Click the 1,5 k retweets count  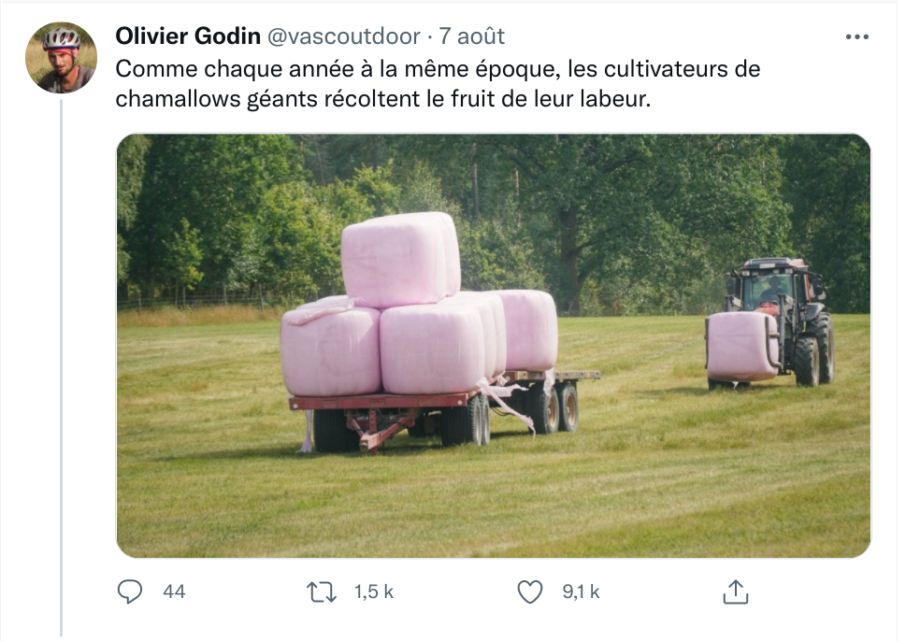[x=374, y=591]
